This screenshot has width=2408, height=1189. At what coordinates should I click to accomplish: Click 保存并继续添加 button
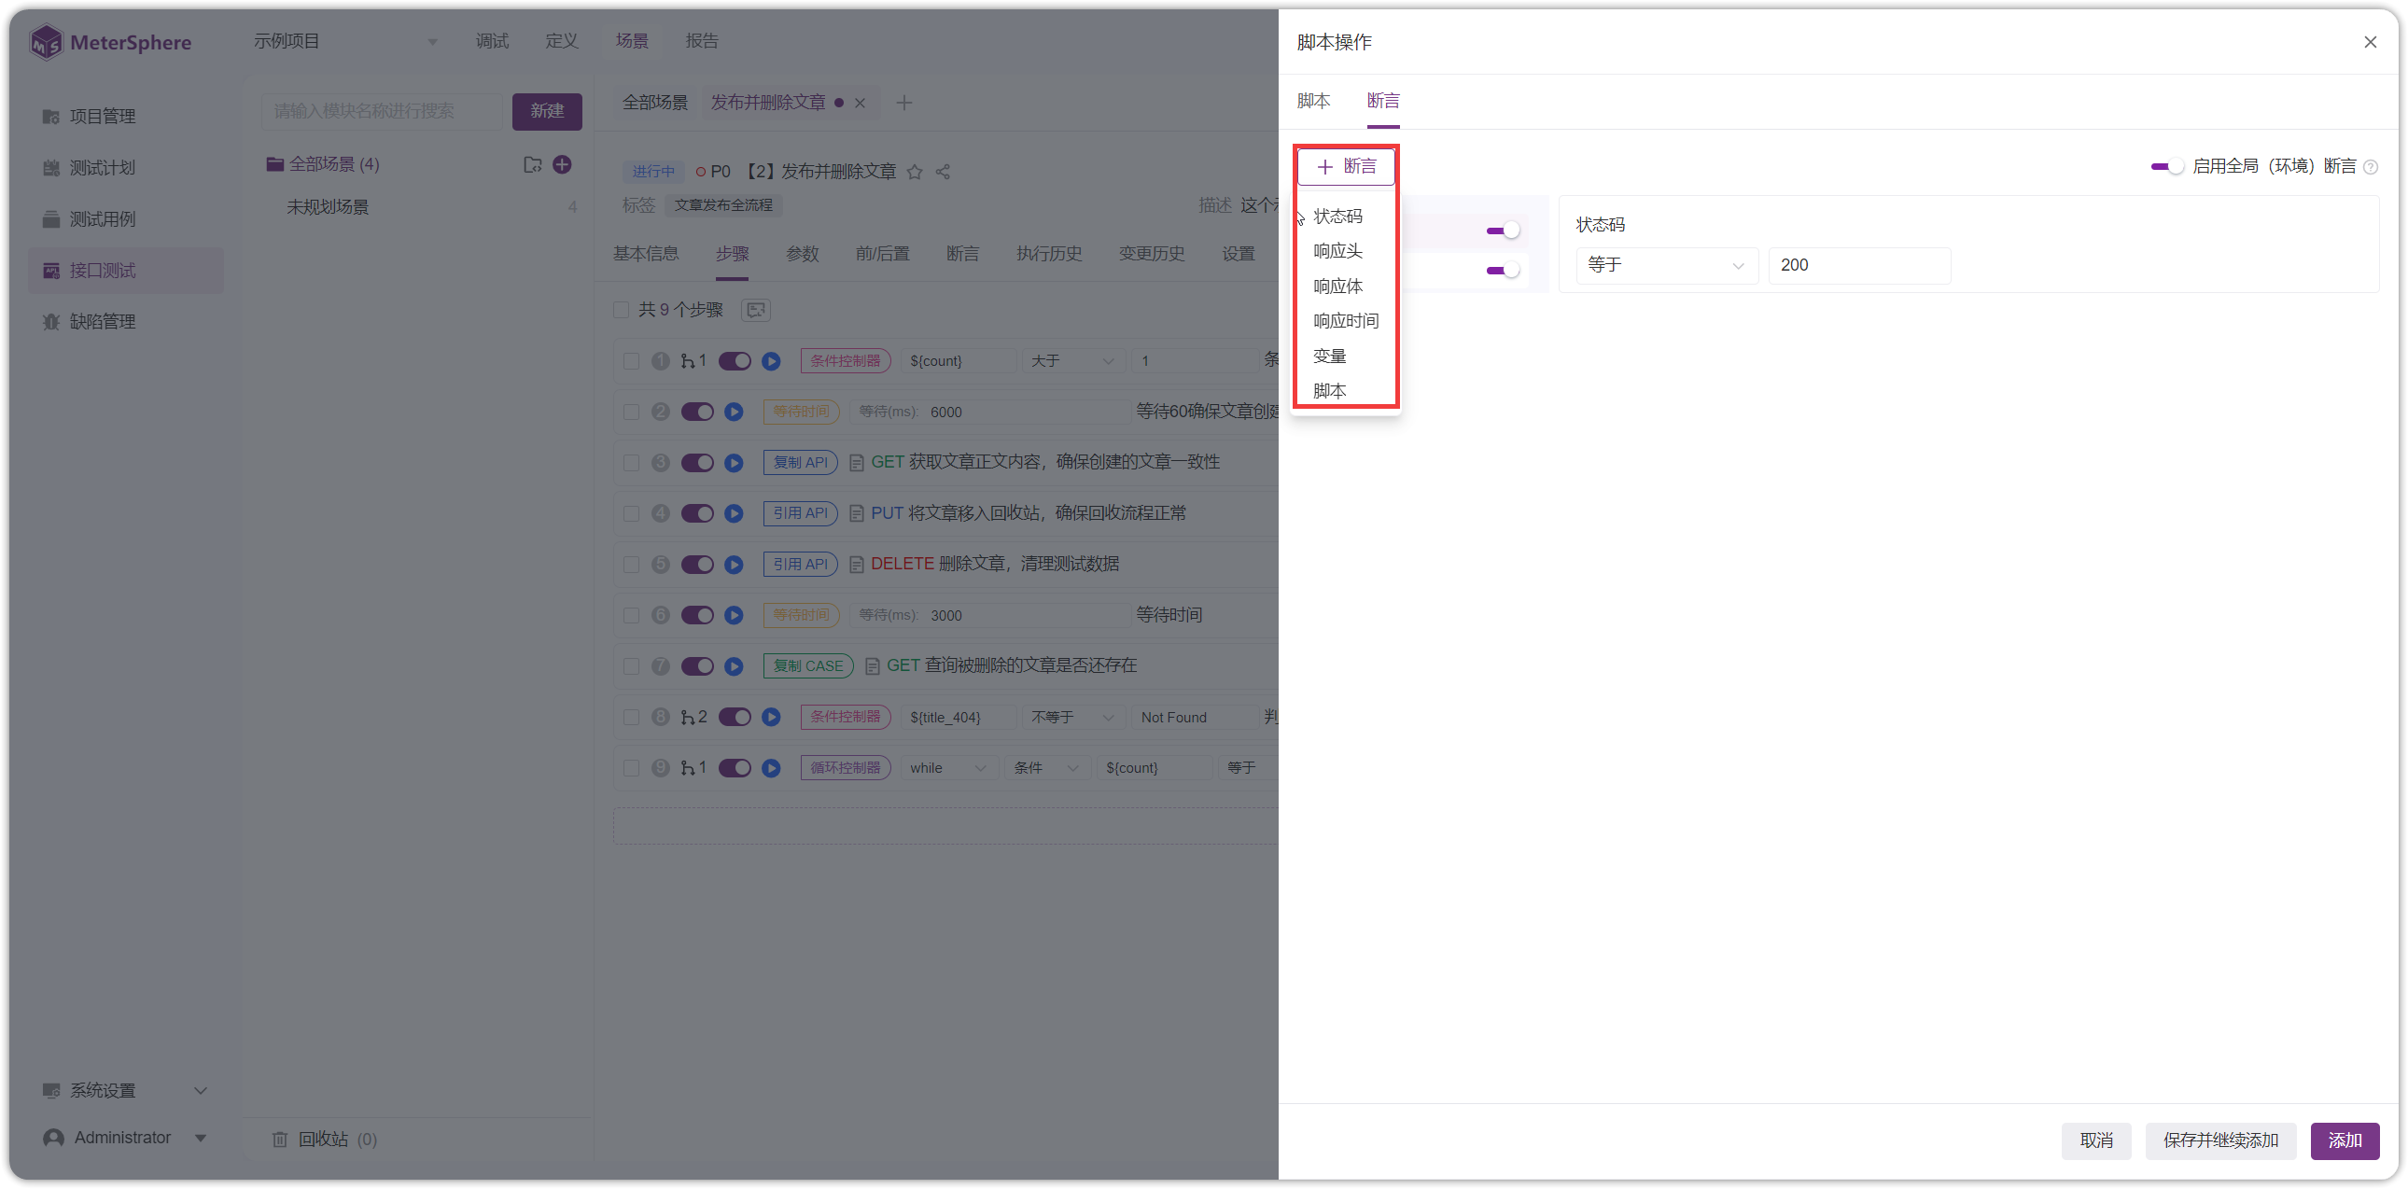pyautogui.click(x=2220, y=1140)
